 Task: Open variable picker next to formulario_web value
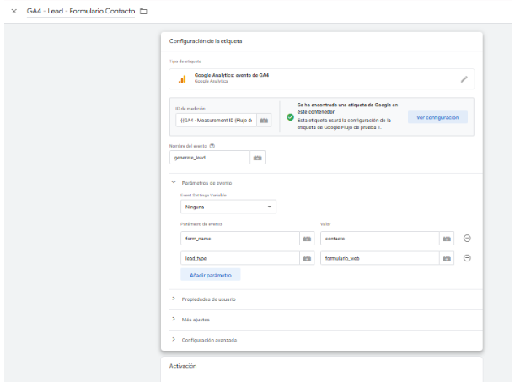point(446,258)
